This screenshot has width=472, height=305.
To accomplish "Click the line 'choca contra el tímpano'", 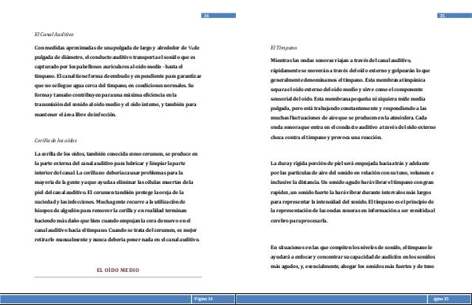I will tap(326, 138).
